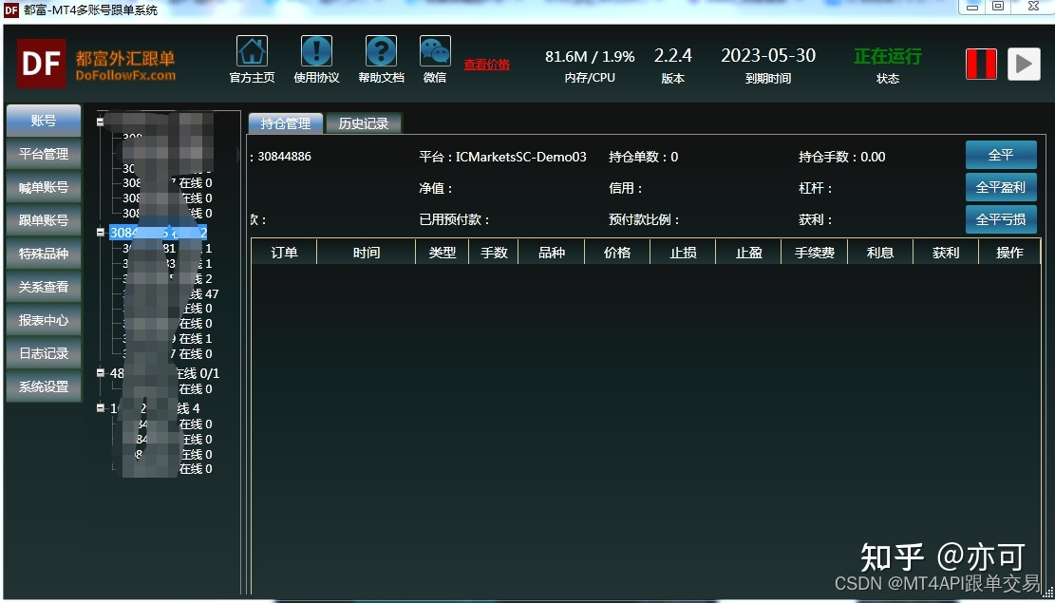
Task: Click the 预付款比例 label
Action: tap(644, 220)
